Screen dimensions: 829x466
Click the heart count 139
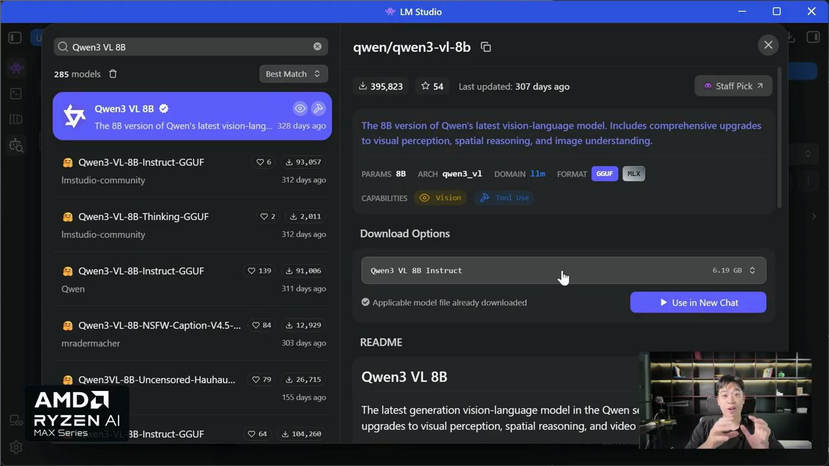pyautogui.click(x=259, y=271)
